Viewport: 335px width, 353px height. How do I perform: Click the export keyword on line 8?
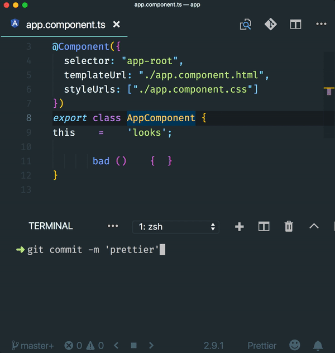point(70,118)
